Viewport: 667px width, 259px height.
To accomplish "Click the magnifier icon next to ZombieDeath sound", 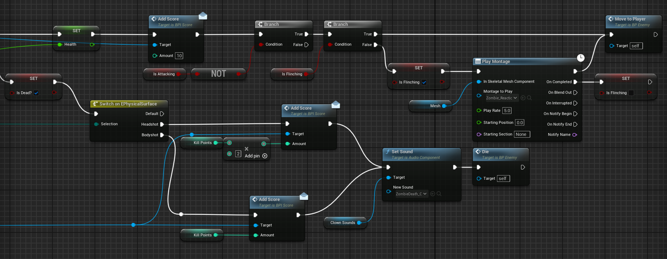I will click(439, 194).
